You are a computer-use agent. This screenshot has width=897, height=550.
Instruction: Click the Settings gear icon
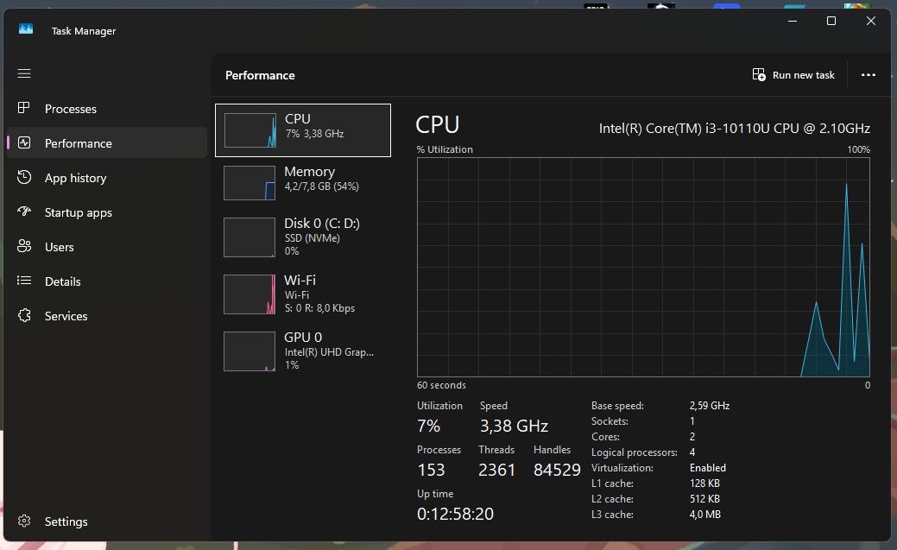24,521
